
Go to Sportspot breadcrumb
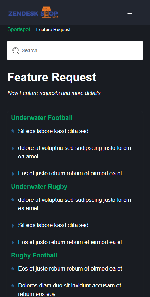pos(19,29)
